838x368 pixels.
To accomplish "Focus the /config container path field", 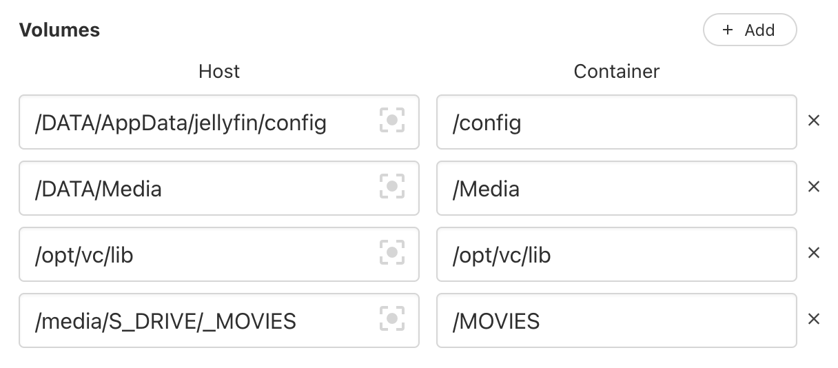I will (616, 122).
